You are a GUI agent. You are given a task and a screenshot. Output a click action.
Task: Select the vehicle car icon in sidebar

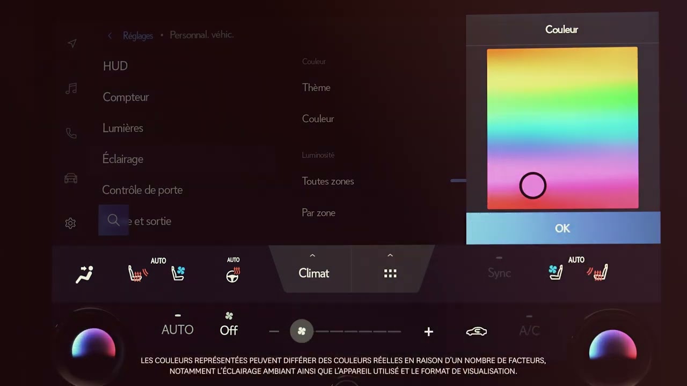(71, 179)
